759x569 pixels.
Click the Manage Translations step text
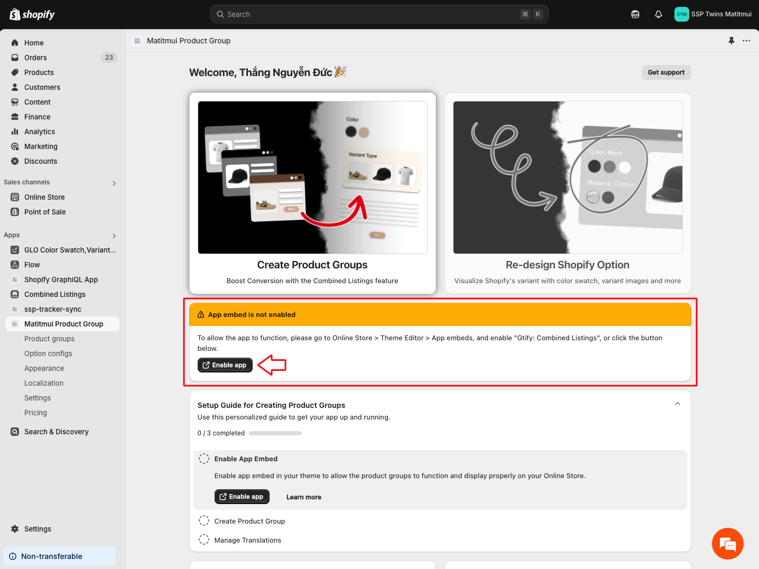[247, 540]
